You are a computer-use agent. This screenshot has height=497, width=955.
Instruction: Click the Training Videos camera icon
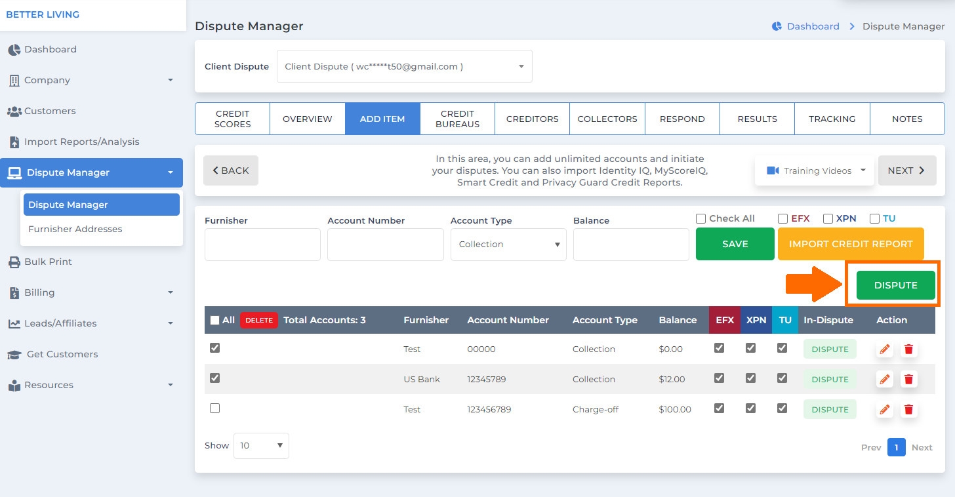[x=773, y=170]
